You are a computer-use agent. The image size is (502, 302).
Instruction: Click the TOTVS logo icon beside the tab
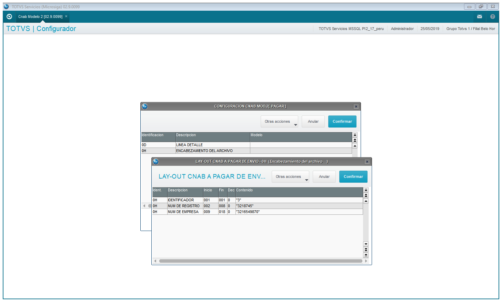point(9,17)
